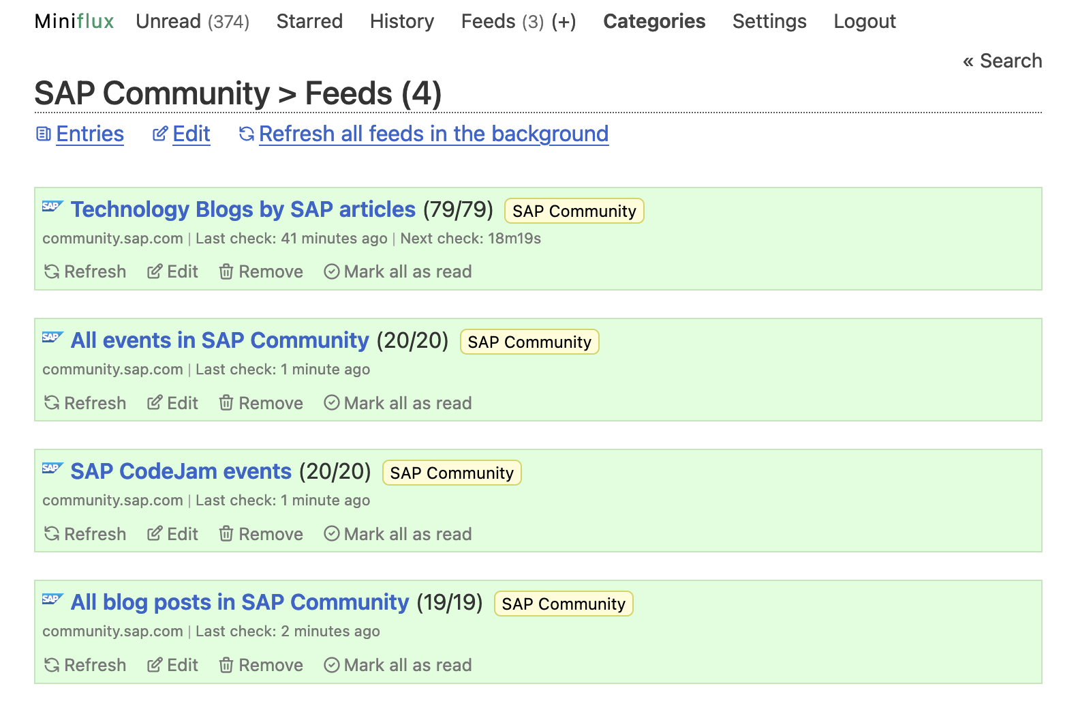Click the 'Next check: 18m19s' text

tap(471, 239)
